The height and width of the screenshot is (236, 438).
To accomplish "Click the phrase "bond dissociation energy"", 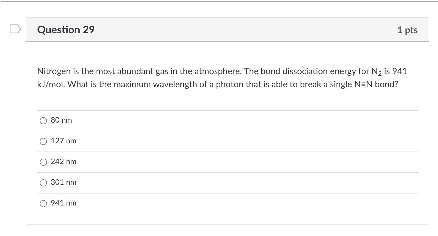I will [x=294, y=71].
